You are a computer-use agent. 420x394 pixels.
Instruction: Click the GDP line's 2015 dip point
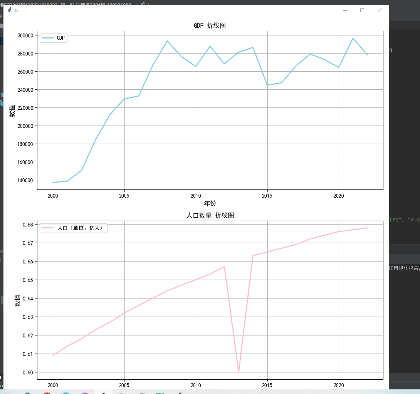pyautogui.click(x=267, y=85)
